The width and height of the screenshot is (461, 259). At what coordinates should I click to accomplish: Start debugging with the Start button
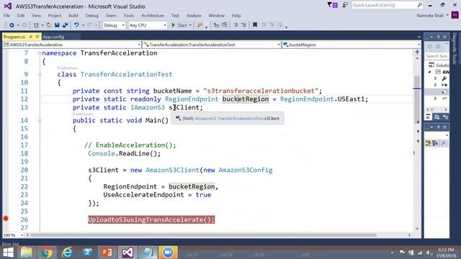pos(179,25)
